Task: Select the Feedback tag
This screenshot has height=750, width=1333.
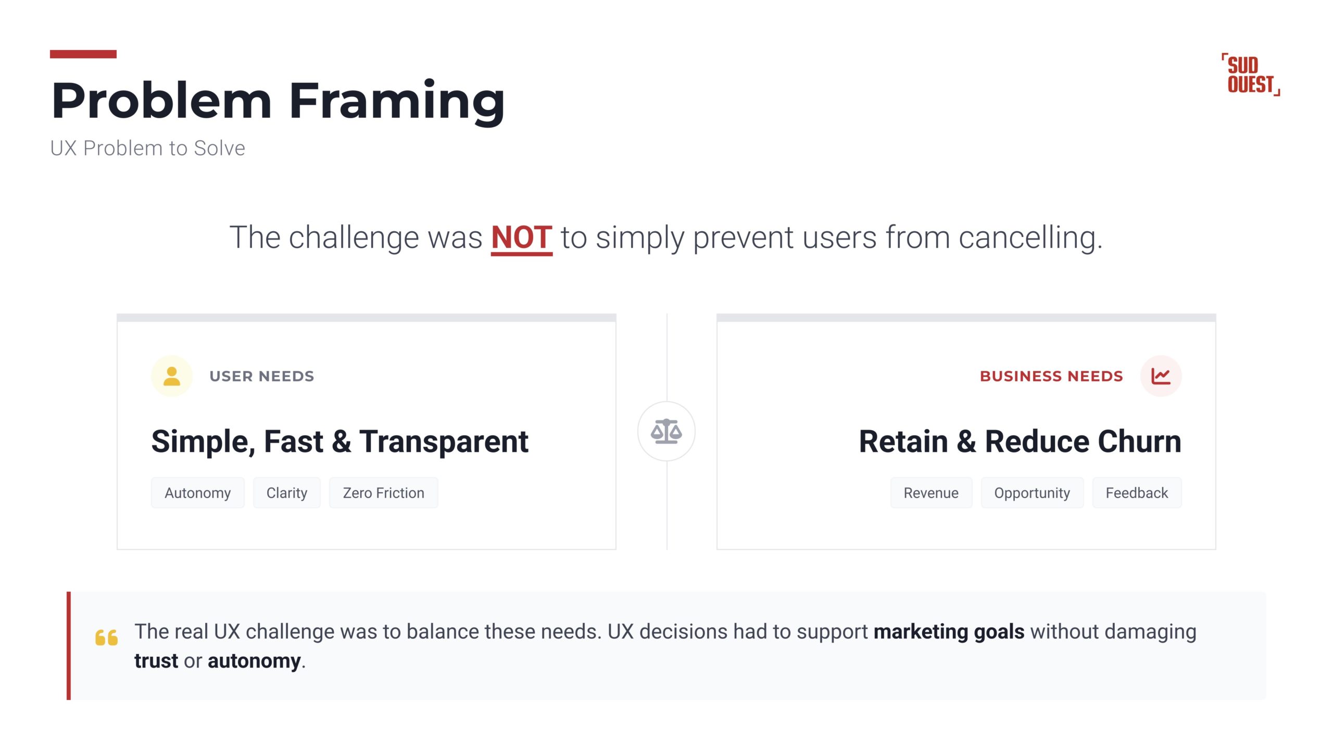Action: click(1137, 493)
